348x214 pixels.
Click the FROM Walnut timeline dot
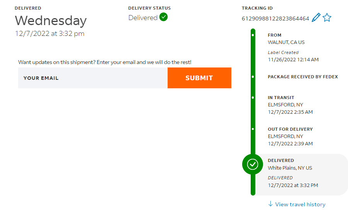click(253, 35)
